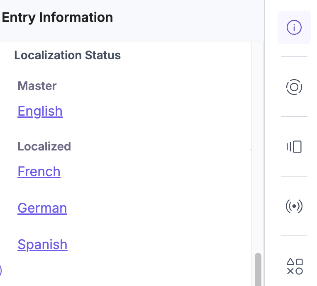Click the Localized label
This screenshot has width=317, height=286.
pyautogui.click(x=44, y=146)
